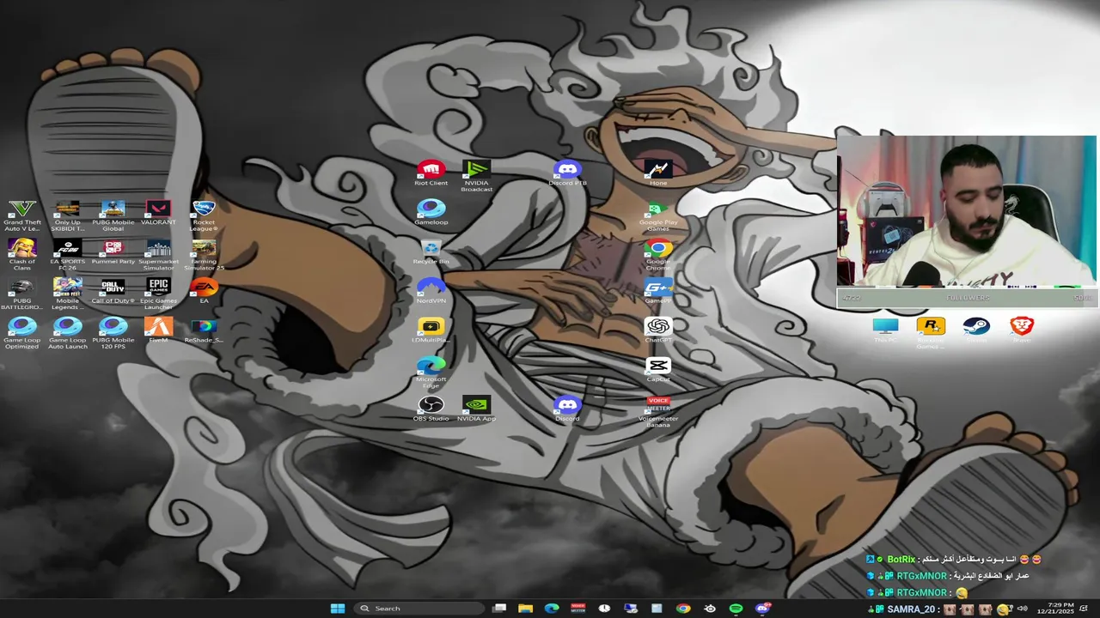Image resolution: width=1100 pixels, height=618 pixels.
Task: Open the PUBG Mobile Global shortcut
Action: pyautogui.click(x=113, y=215)
